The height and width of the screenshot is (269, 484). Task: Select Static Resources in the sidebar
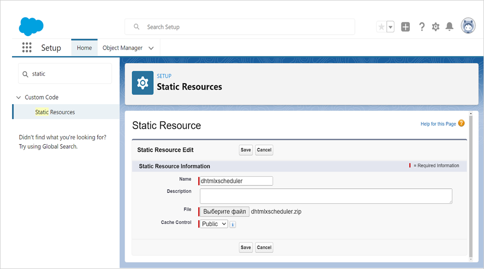tap(55, 112)
